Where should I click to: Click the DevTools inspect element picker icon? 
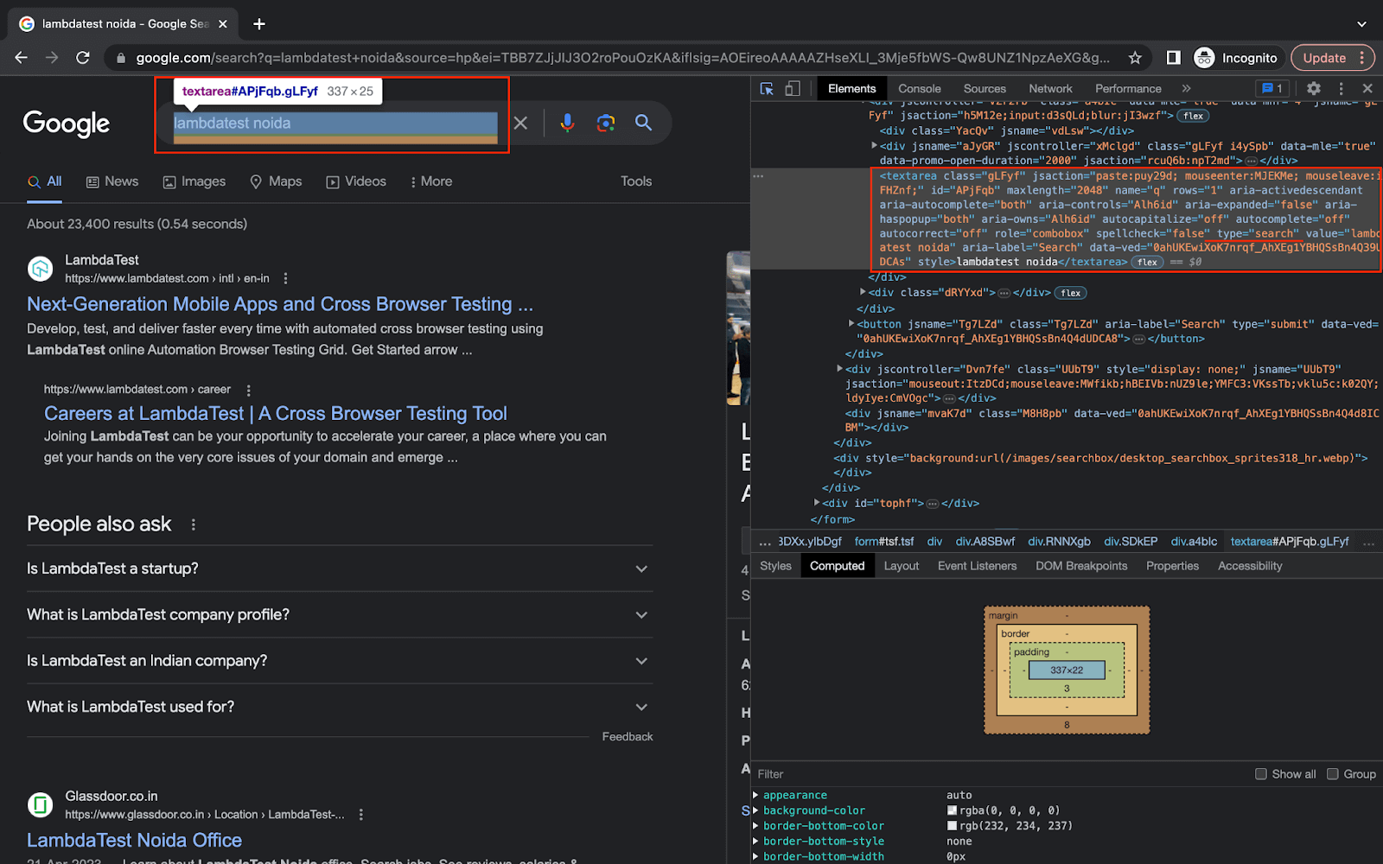pyautogui.click(x=767, y=89)
